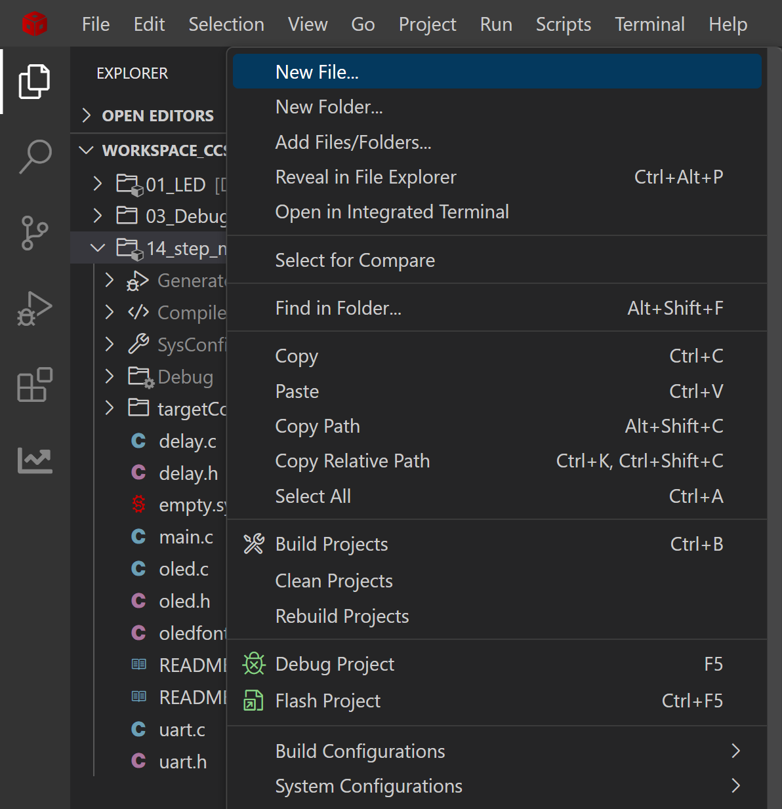Expand the 03_Debug project chevron
Screen dimensions: 782x809
[98, 216]
